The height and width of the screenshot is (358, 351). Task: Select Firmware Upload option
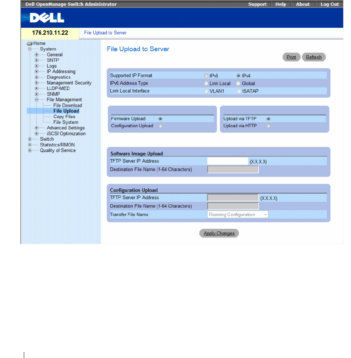pos(161,119)
